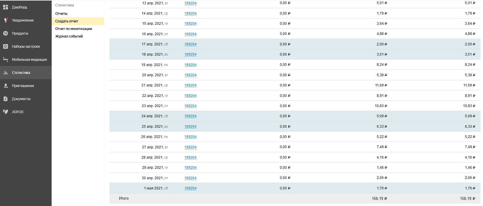This screenshot has height=206, width=483.
Task: Click the Products number badge icon
Action: [x=6, y=33]
